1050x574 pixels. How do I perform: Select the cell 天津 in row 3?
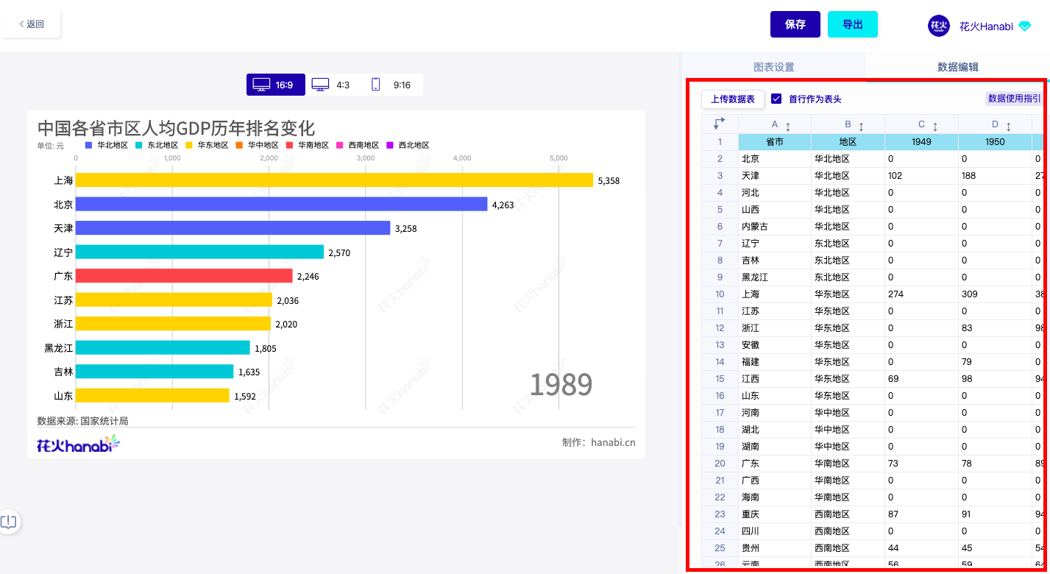coord(774,176)
